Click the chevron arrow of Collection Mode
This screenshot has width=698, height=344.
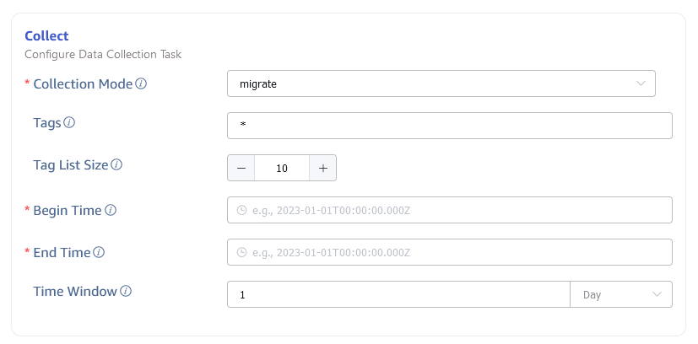coord(641,83)
